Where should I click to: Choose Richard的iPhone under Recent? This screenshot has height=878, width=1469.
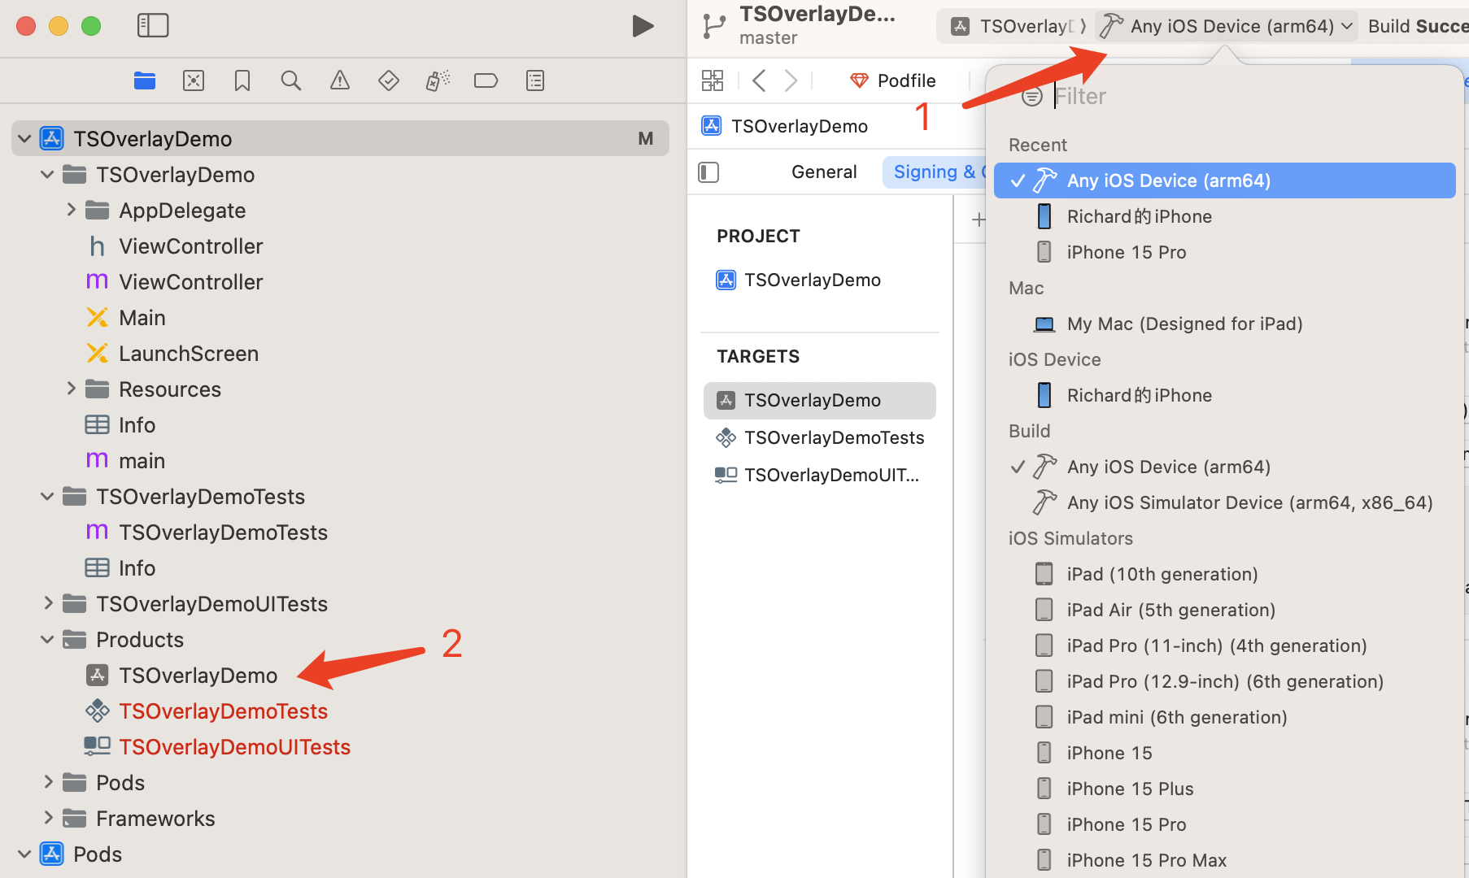pos(1224,216)
